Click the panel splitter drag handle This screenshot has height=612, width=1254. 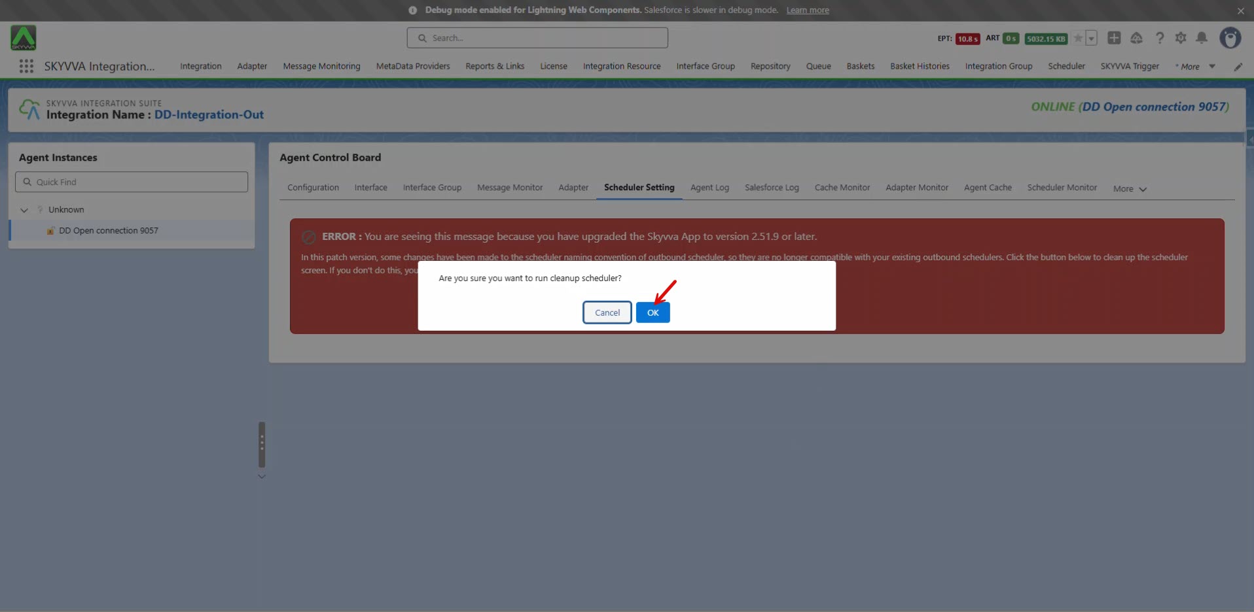[262, 444]
